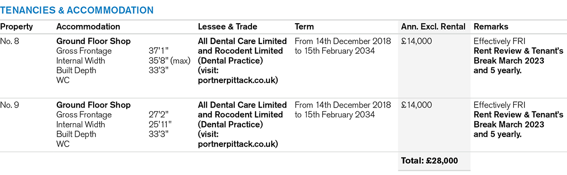Viewport: 567px width, 175px height.
Task: Click the Tenancies & Accommodation heading
Action: [x=77, y=10]
